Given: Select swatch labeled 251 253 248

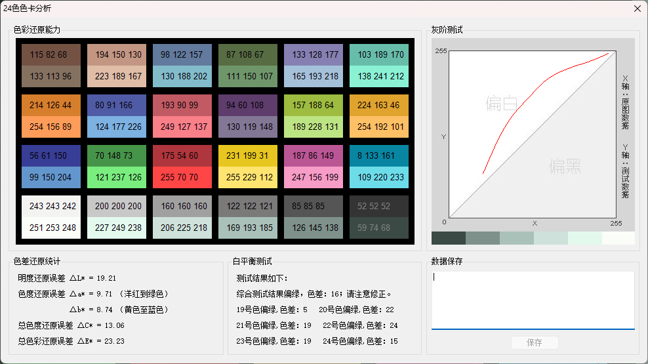Looking at the screenshot, I should point(51,228).
